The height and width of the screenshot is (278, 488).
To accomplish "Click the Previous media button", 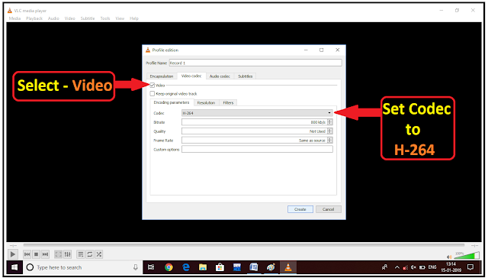I will click(x=27, y=254).
